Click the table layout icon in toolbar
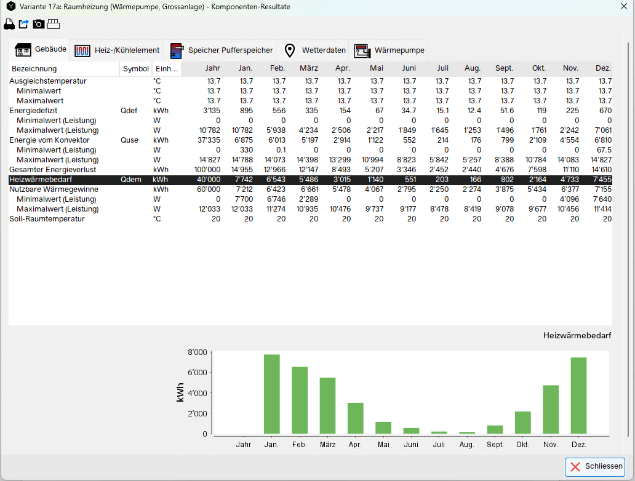Image resolution: width=635 pixels, height=481 pixels. (x=54, y=24)
